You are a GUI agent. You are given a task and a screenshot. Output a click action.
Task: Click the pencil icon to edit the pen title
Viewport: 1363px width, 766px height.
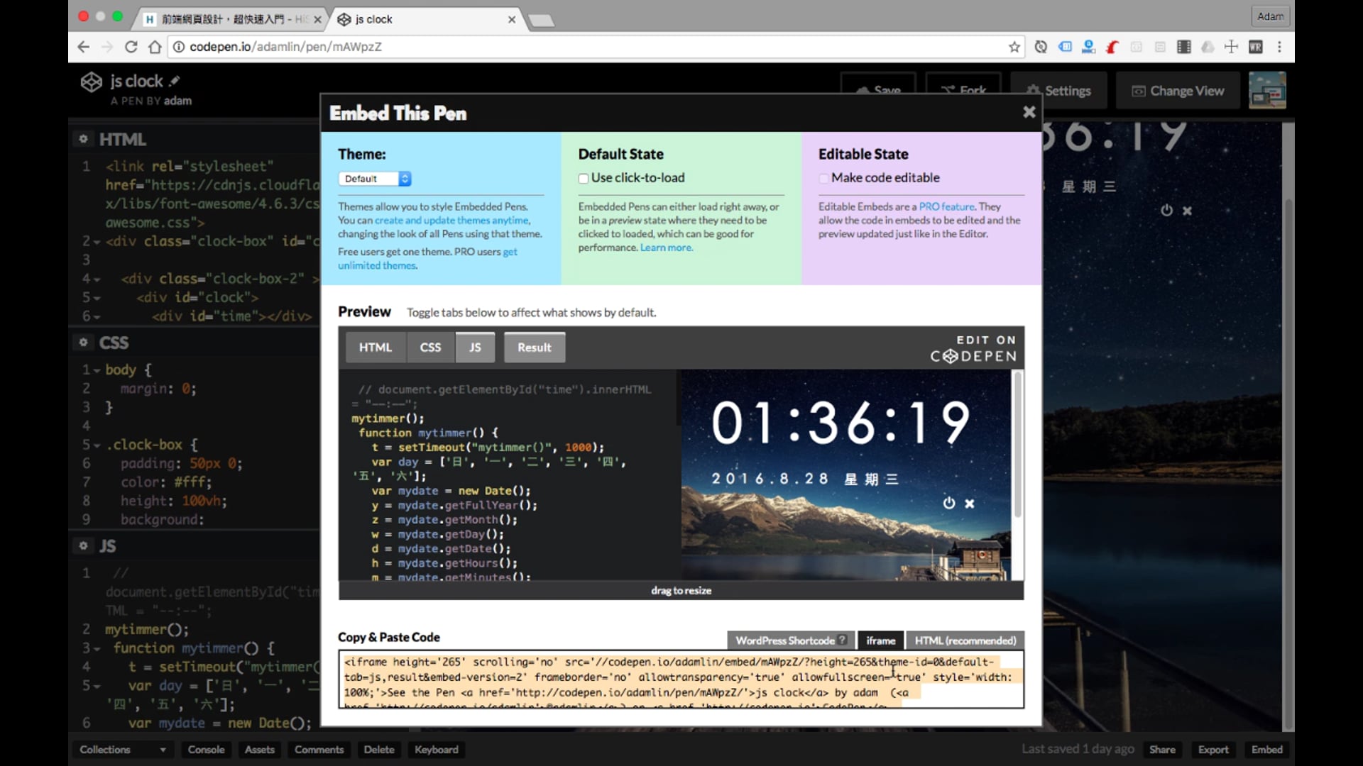click(175, 81)
